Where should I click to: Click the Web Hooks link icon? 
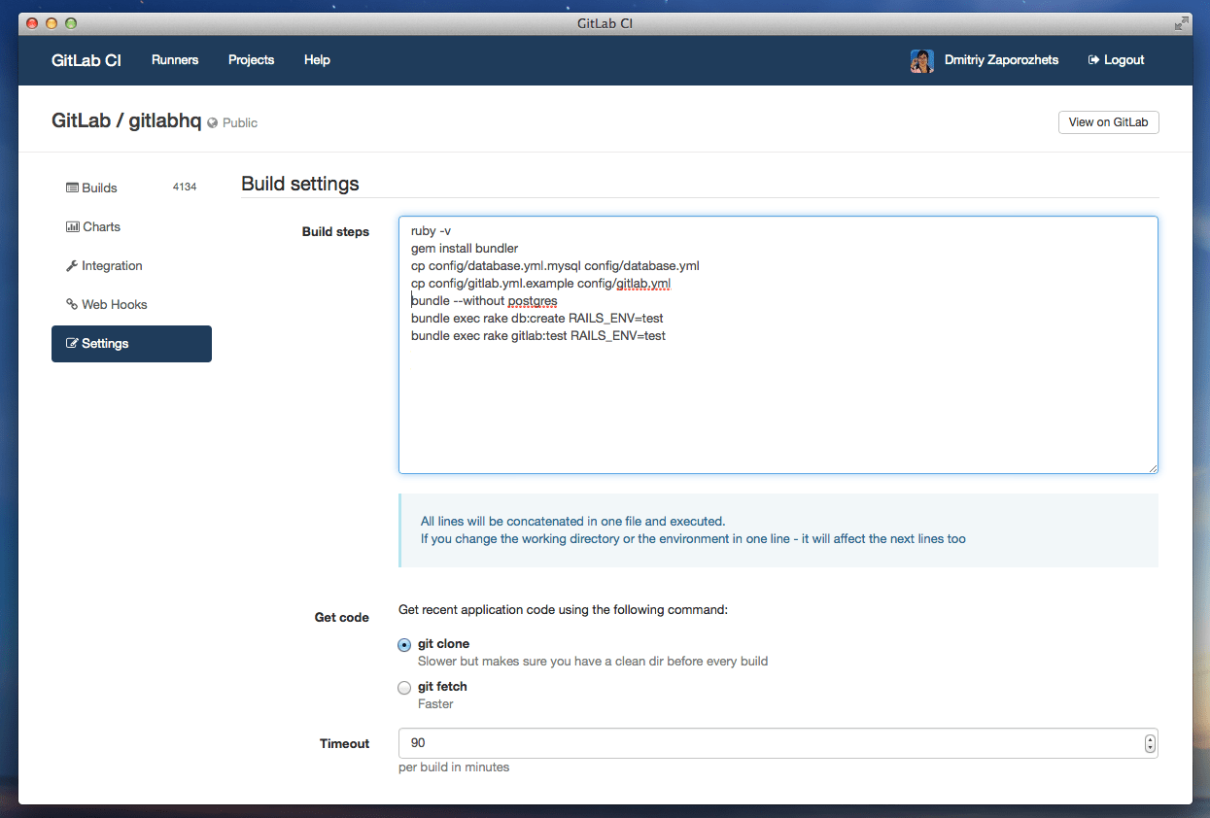(72, 304)
